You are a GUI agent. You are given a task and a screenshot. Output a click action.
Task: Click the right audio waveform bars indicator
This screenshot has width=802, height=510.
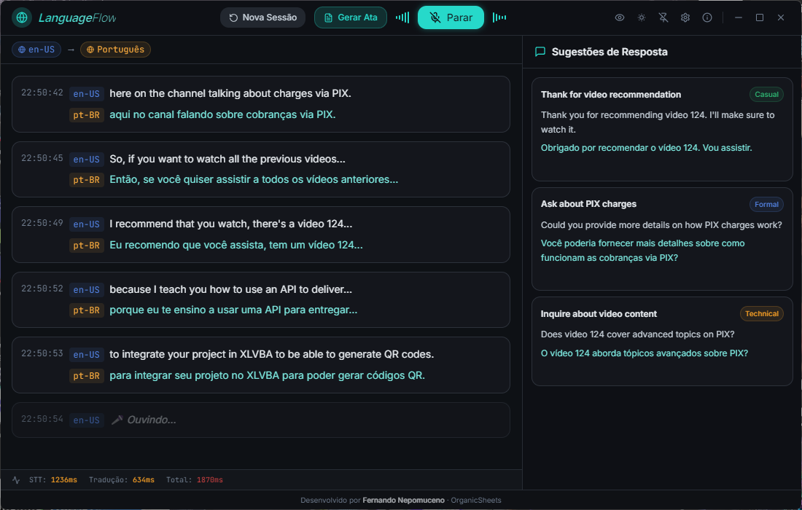coord(499,17)
